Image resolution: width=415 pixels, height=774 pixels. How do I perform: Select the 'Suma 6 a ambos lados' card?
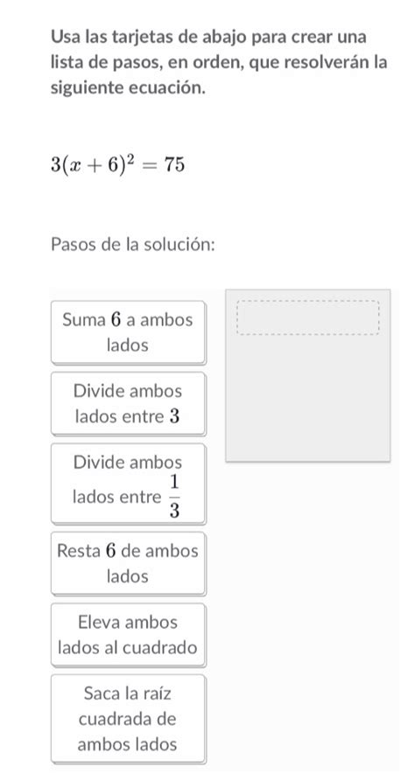tap(128, 332)
